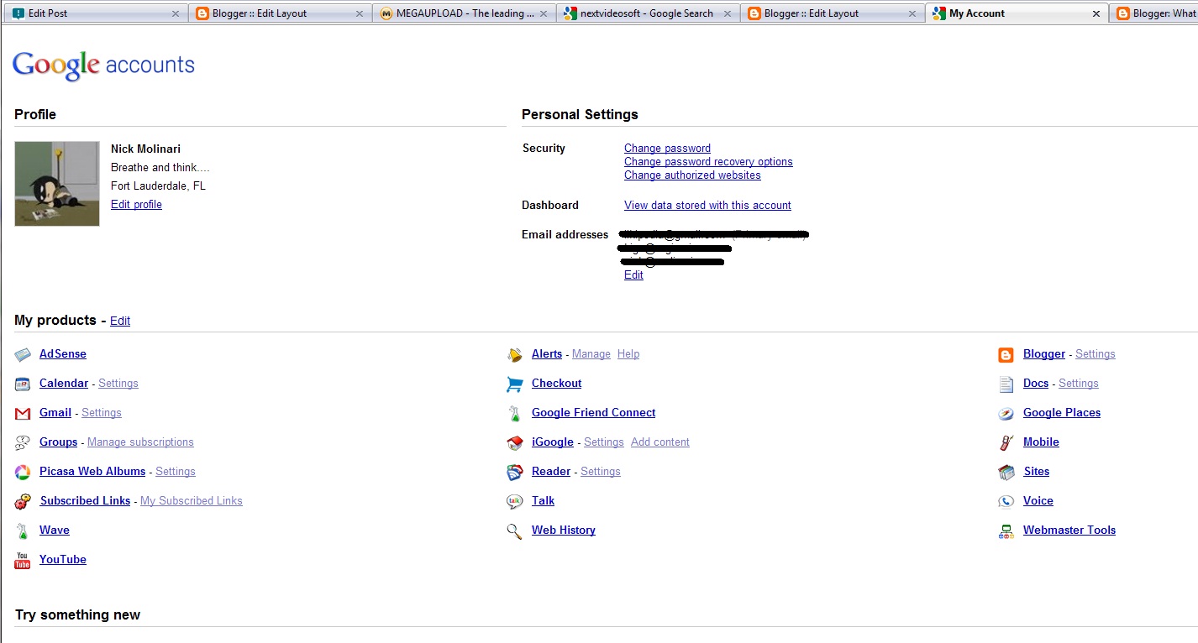Click the Talk chat bubble icon

[x=515, y=501]
